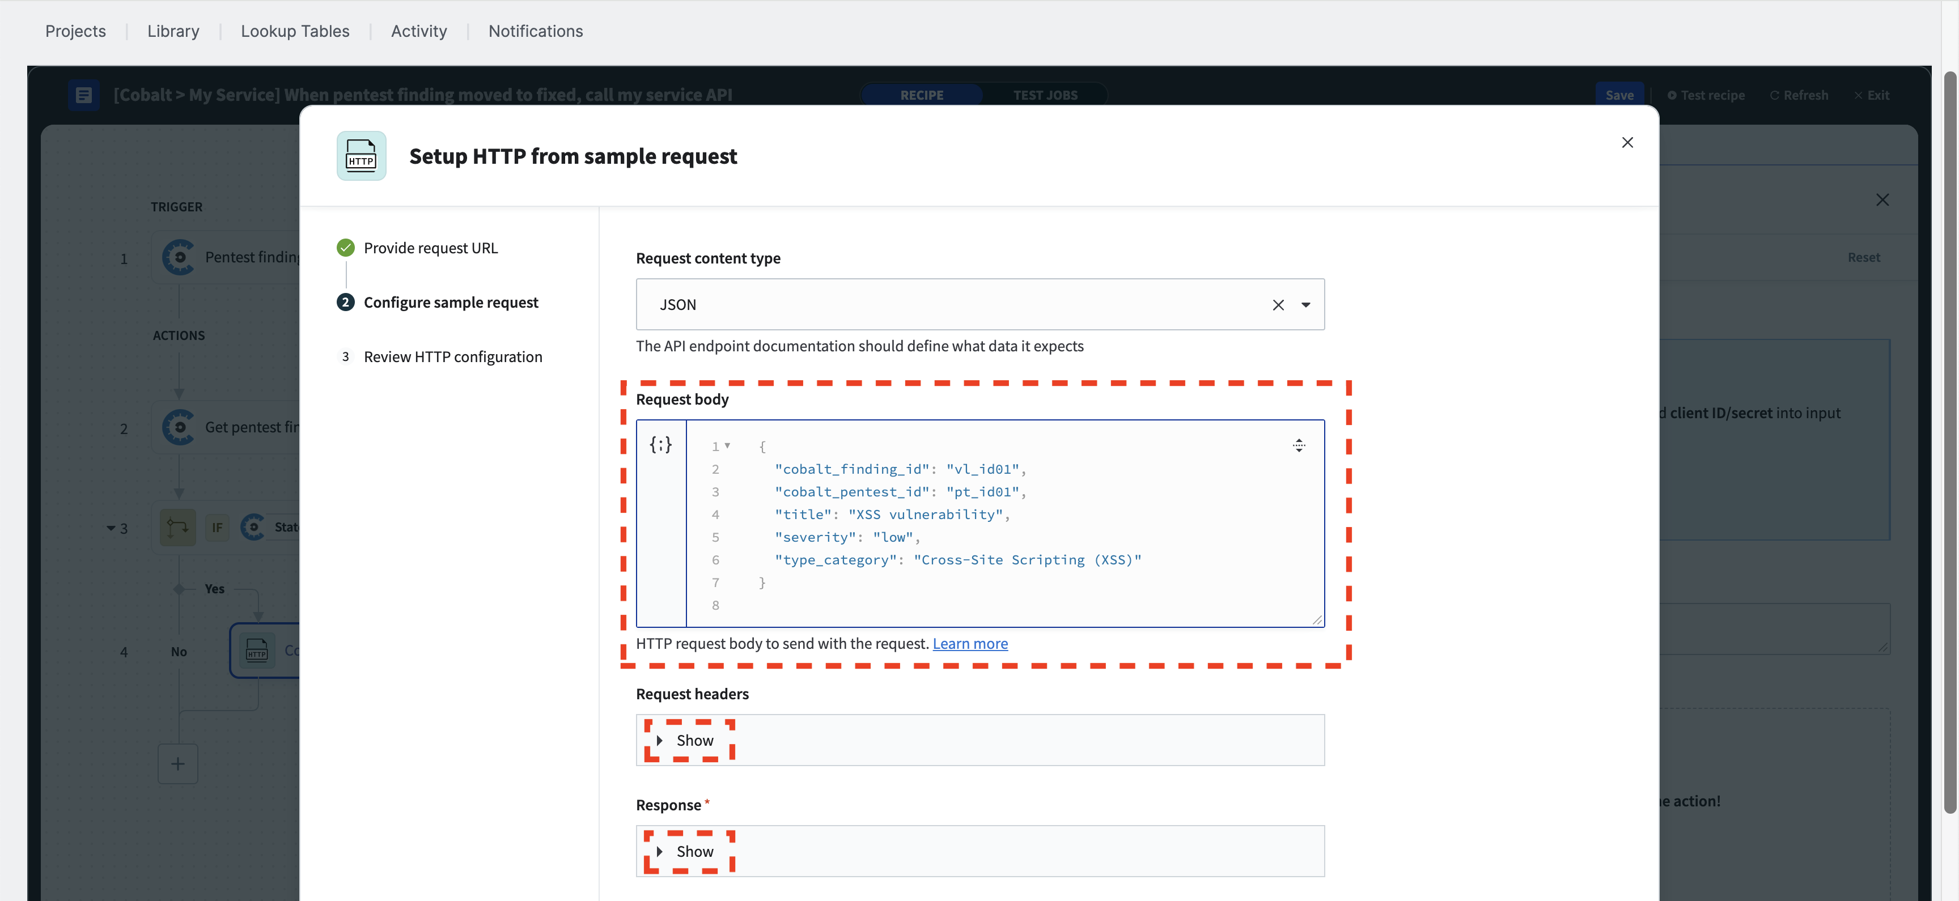Click the Yes branch label
The height and width of the screenshot is (901, 1959).
click(x=214, y=589)
